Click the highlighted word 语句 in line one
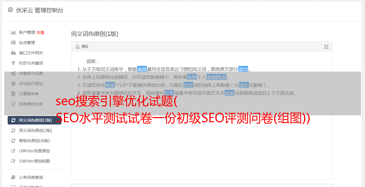 243,69
